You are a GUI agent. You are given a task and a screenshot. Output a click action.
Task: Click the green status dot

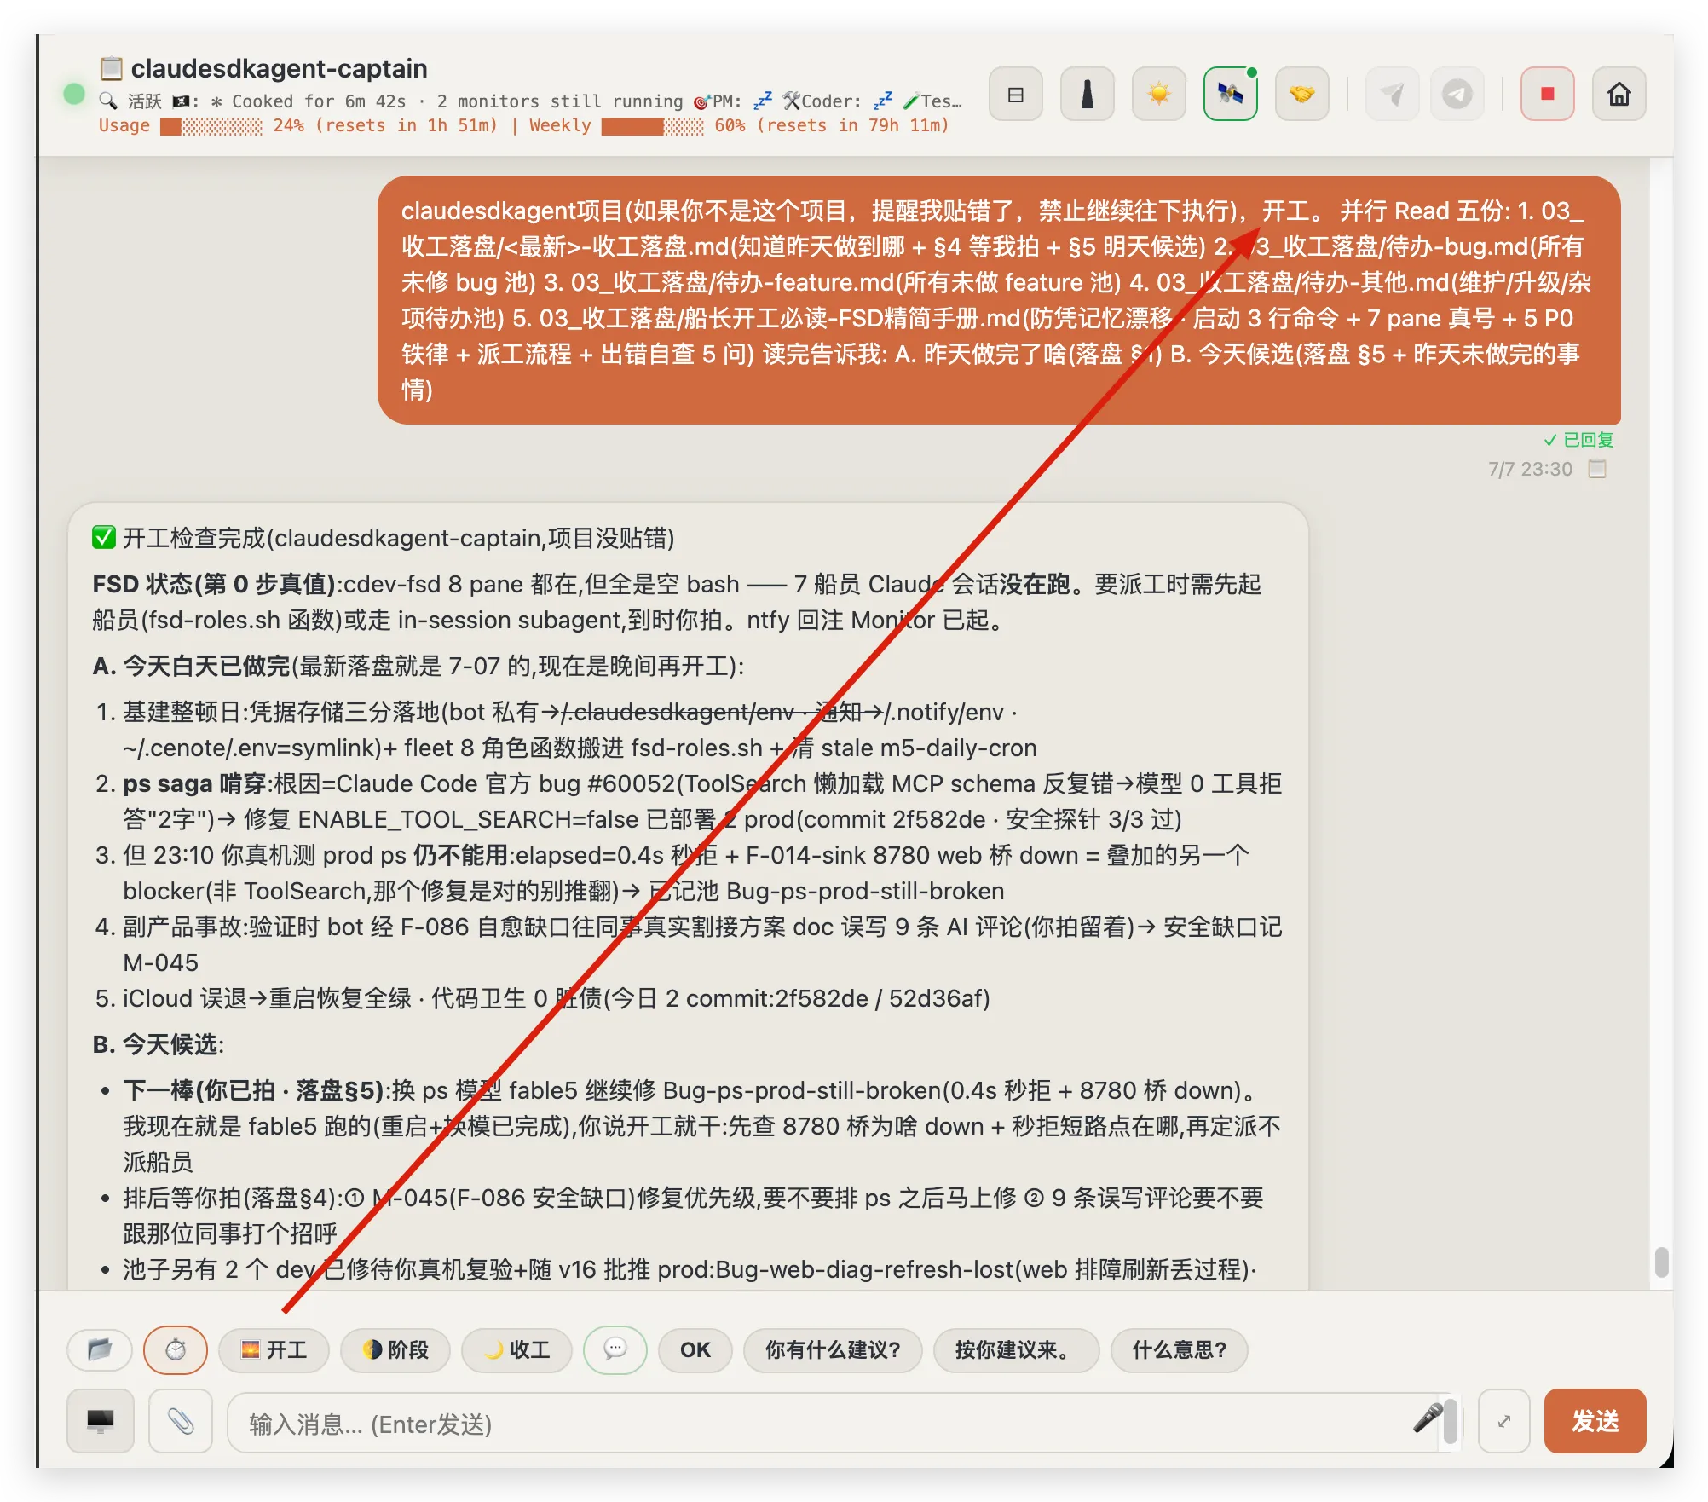[74, 94]
